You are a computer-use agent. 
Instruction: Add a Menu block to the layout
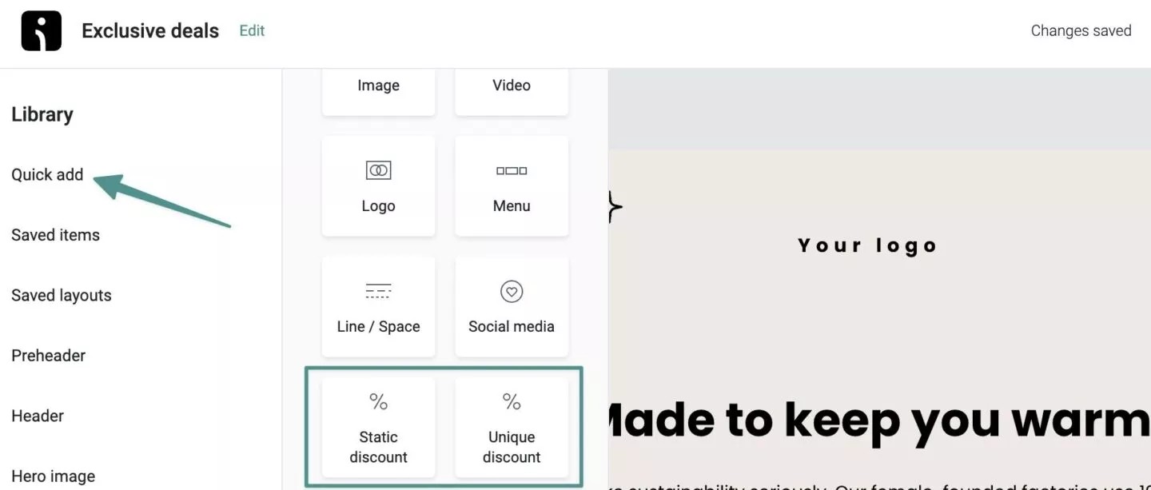point(511,186)
